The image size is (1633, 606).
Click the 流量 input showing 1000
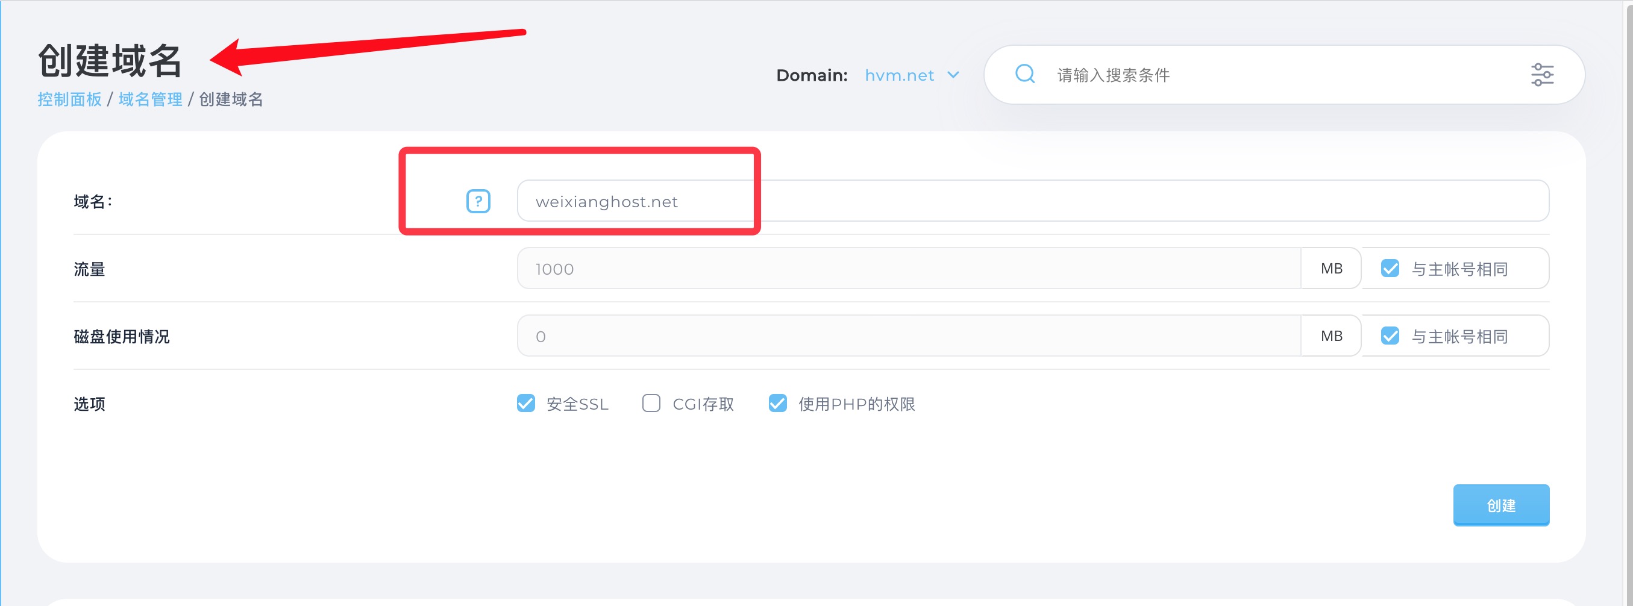[907, 269]
